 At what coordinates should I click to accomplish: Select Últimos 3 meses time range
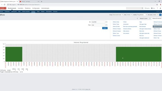[x=117, y=29]
